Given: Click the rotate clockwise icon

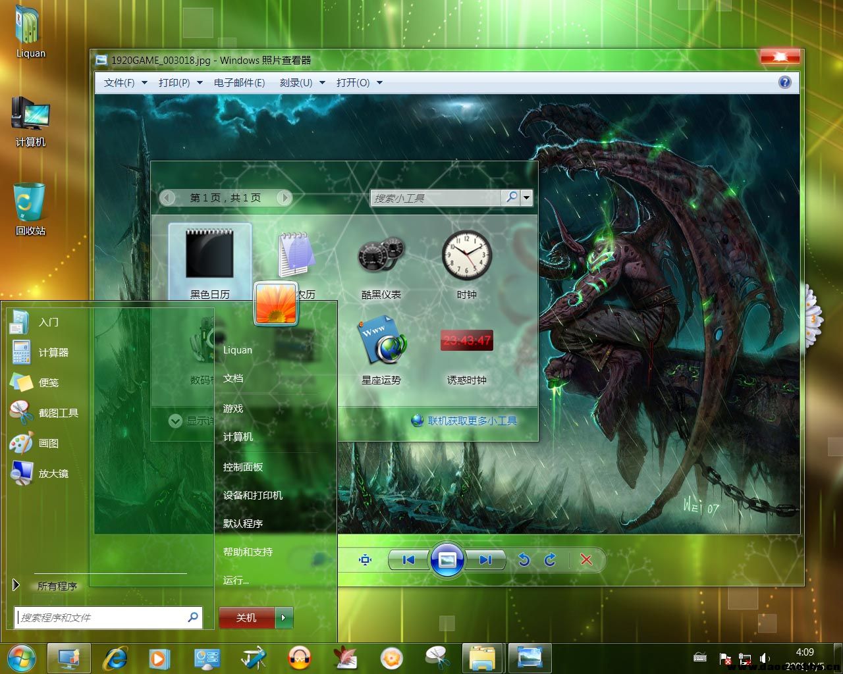Looking at the screenshot, I should [551, 559].
